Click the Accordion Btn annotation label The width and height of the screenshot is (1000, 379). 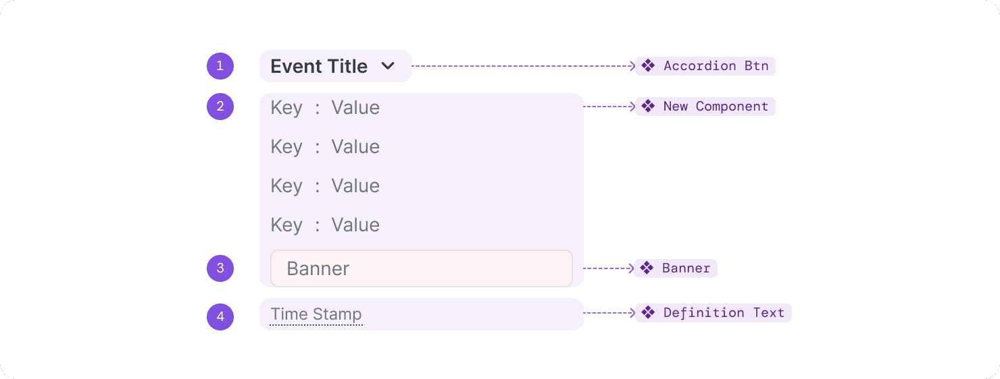[x=716, y=66]
